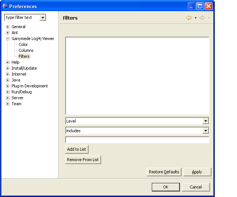This screenshot has width=237, height=197.
Task: Expand the Plug-in Development node
Action: tap(7, 86)
